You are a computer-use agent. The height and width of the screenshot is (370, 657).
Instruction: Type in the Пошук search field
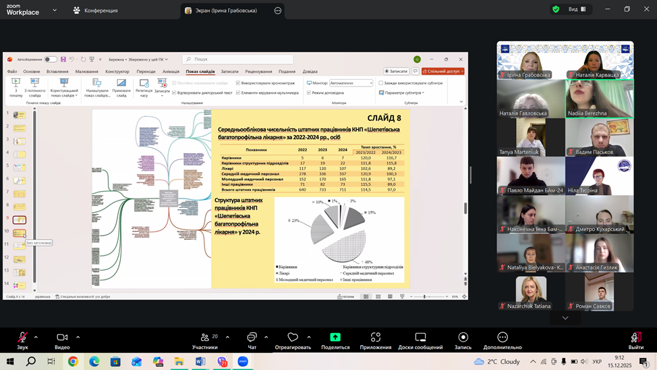coord(239,59)
